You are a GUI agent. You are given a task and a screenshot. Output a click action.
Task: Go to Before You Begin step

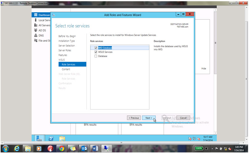pos(67,36)
